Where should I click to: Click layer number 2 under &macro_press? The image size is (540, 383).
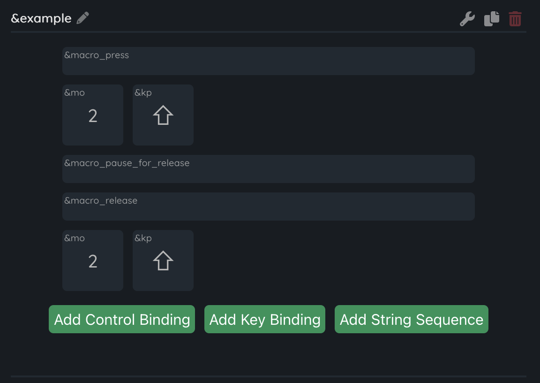[93, 116]
